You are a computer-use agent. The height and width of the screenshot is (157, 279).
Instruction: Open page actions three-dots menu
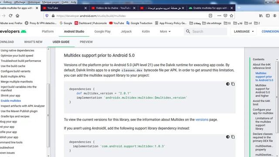pos(219,16)
